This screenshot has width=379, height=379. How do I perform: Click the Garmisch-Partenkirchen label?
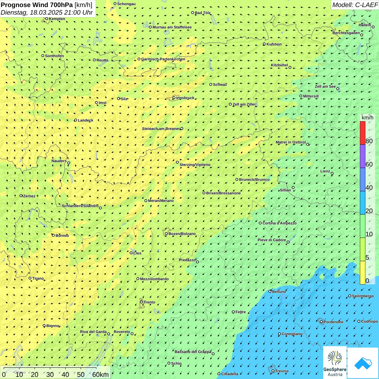click(x=163, y=59)
